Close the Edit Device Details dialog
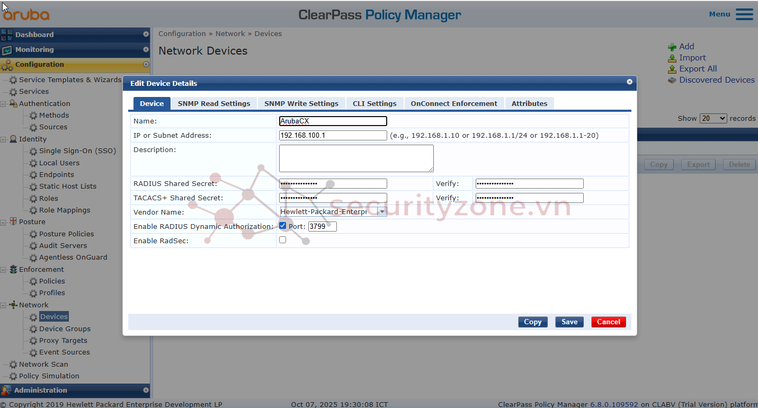The width and height of the screenshot is (758, 408). coord(629,82)
